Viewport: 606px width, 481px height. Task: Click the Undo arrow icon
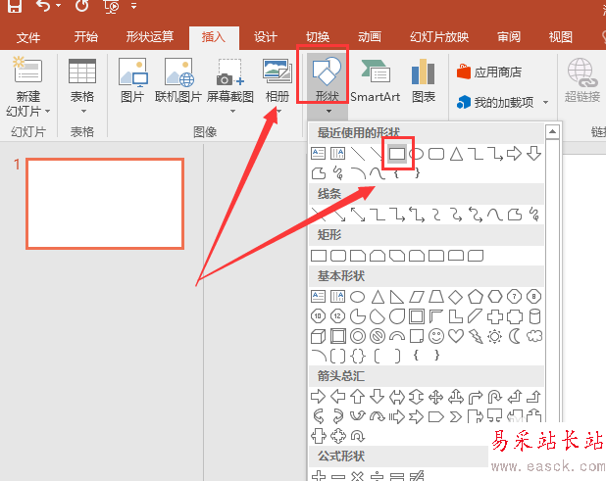pos(43,6)
